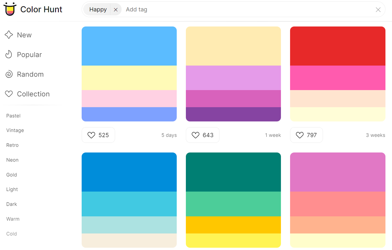Filter by the Warm tag

(x=13, y=219)
